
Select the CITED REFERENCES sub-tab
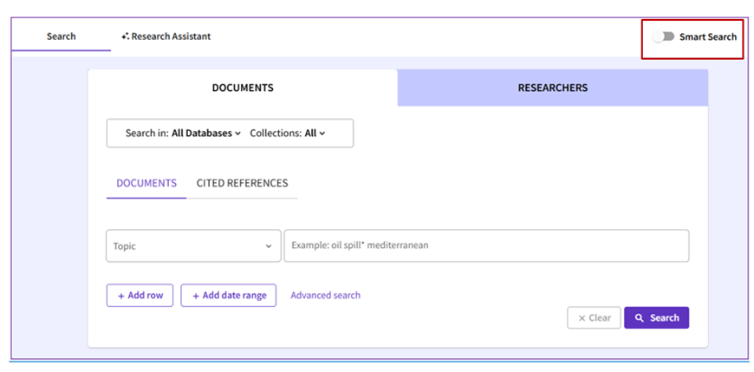click(242, 183)
